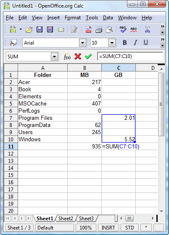
Task: Select column C header
Action: pos(119,68)
